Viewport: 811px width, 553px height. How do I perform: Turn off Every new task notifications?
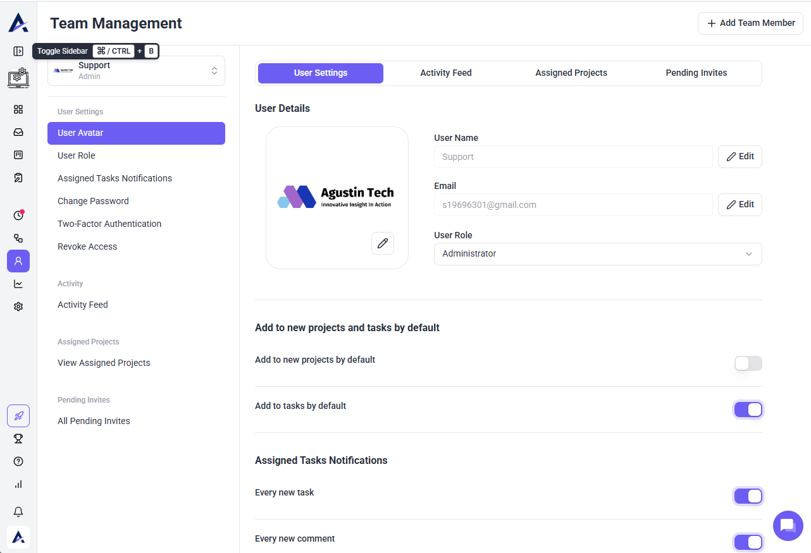(x=748, y=496)
